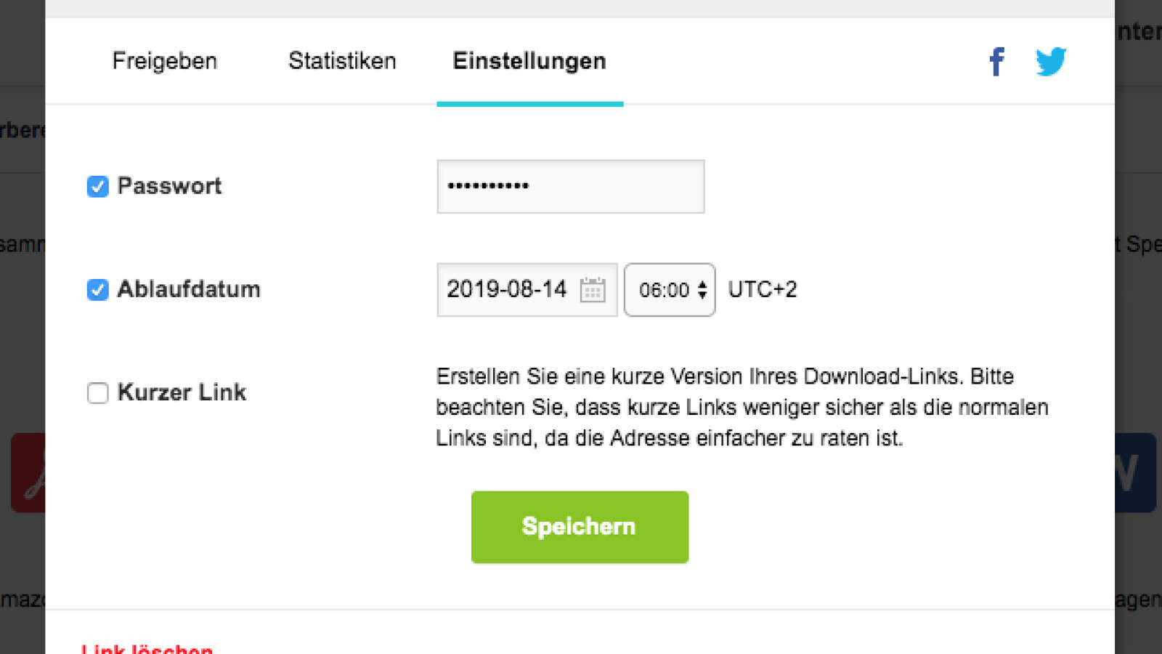Click the UTC+2 timezone label
Screen dimensions: 1162x654
(x=763, y=290)
